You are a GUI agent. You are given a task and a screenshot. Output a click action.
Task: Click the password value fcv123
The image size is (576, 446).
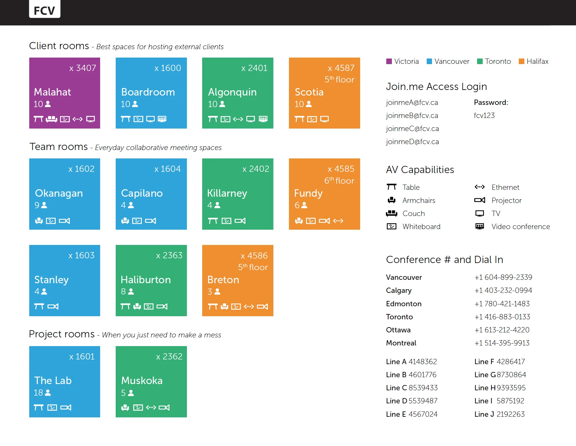click(x=484, y=115)
